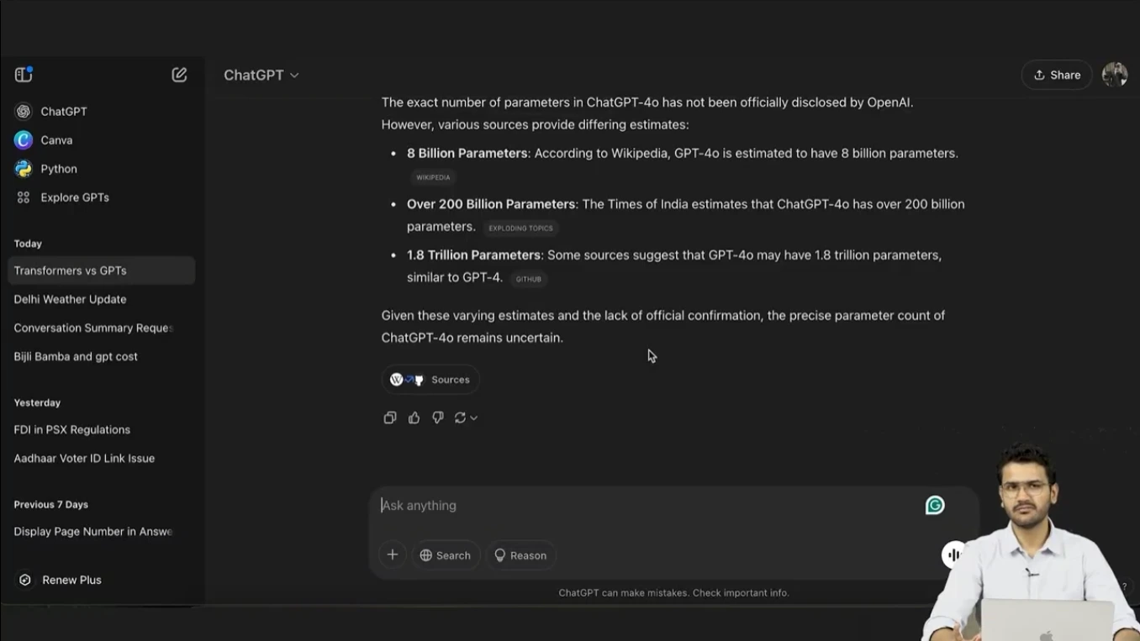Open the Sources button
The width and height of the screenshot is (1140, 641).
coord(430,380)
